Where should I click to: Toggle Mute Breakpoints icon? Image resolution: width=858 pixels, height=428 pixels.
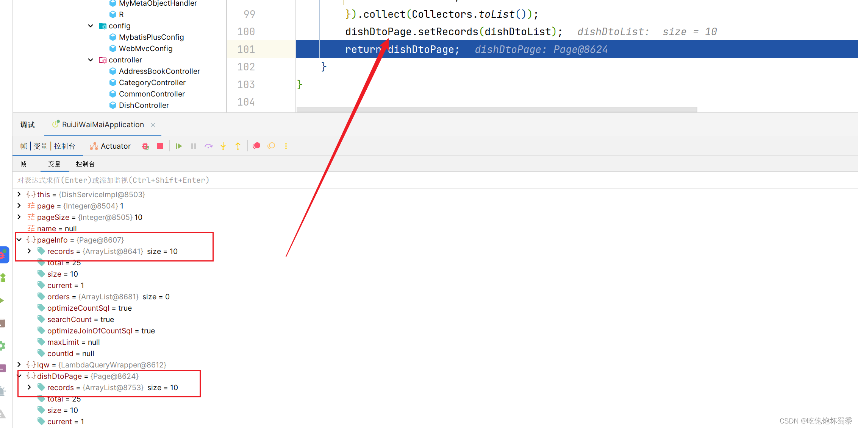271,146
